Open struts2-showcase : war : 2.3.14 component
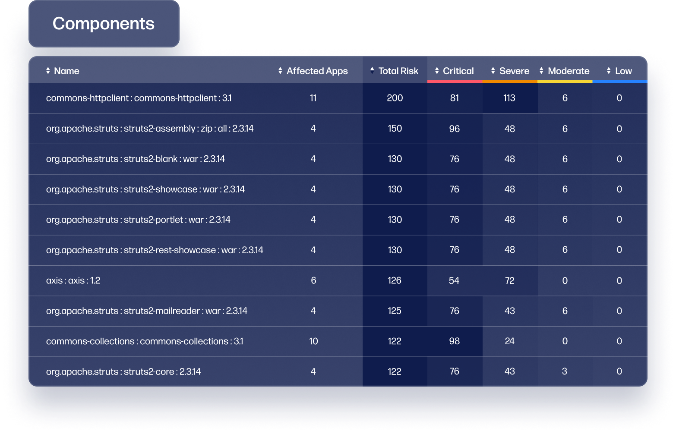Screen dimensions: 676x434 click(145, 189)
